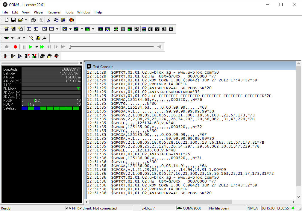Viewport: 302px width, 211px height.
Task: Toggle the pressed data view button
Action: (x=144, y=29)
